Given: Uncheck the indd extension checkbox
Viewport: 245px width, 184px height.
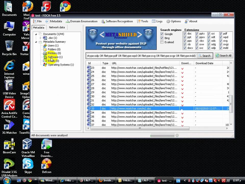Looking at the screenshot, I should pyautogui.click(x=220, y=48).
